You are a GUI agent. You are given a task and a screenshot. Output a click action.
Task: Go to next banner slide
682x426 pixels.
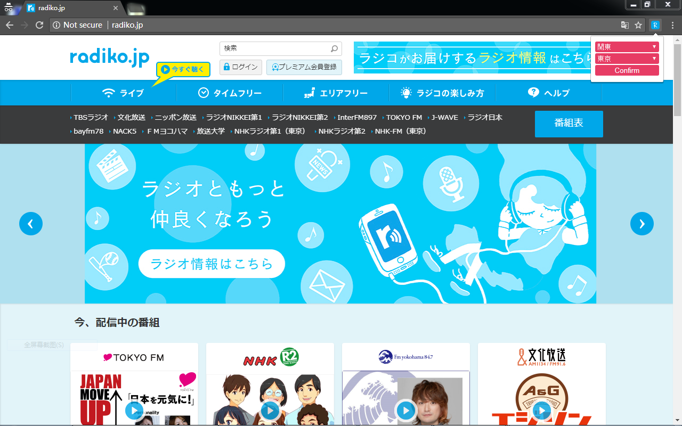tap(642, 224)
